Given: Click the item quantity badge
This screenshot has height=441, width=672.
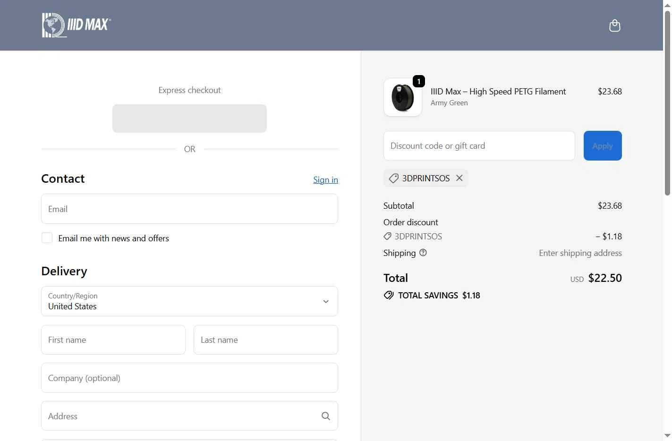Looking at the screenshot, I should tap(419, 81).
